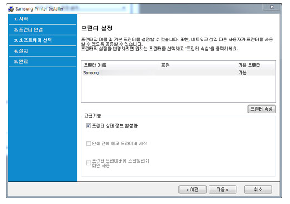Viewport: 290px width, 204px height.
Task: Select the Samsung printer row
Action: (x=178, y=72)
